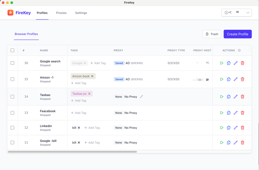Screen dimensions: 259x170
Task: Start the Linkedin profile
Action: click(222, 128)
